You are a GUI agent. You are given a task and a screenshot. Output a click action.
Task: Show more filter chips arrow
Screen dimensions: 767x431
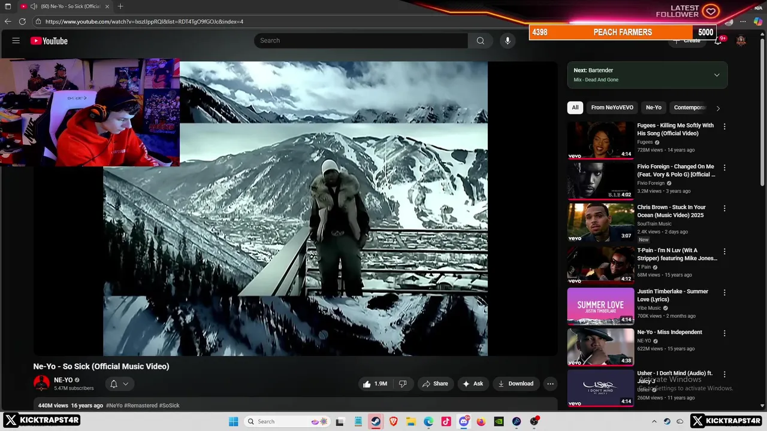pos(718,108)
